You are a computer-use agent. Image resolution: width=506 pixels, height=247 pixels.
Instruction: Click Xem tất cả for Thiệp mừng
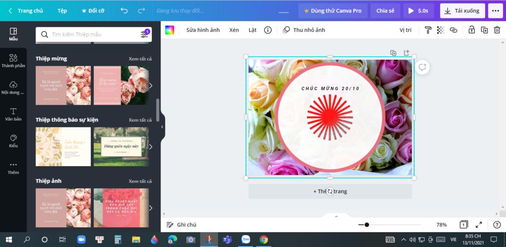pos(140,59)
